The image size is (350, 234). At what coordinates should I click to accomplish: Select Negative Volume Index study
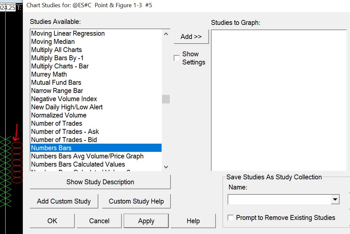click(64, 99)
